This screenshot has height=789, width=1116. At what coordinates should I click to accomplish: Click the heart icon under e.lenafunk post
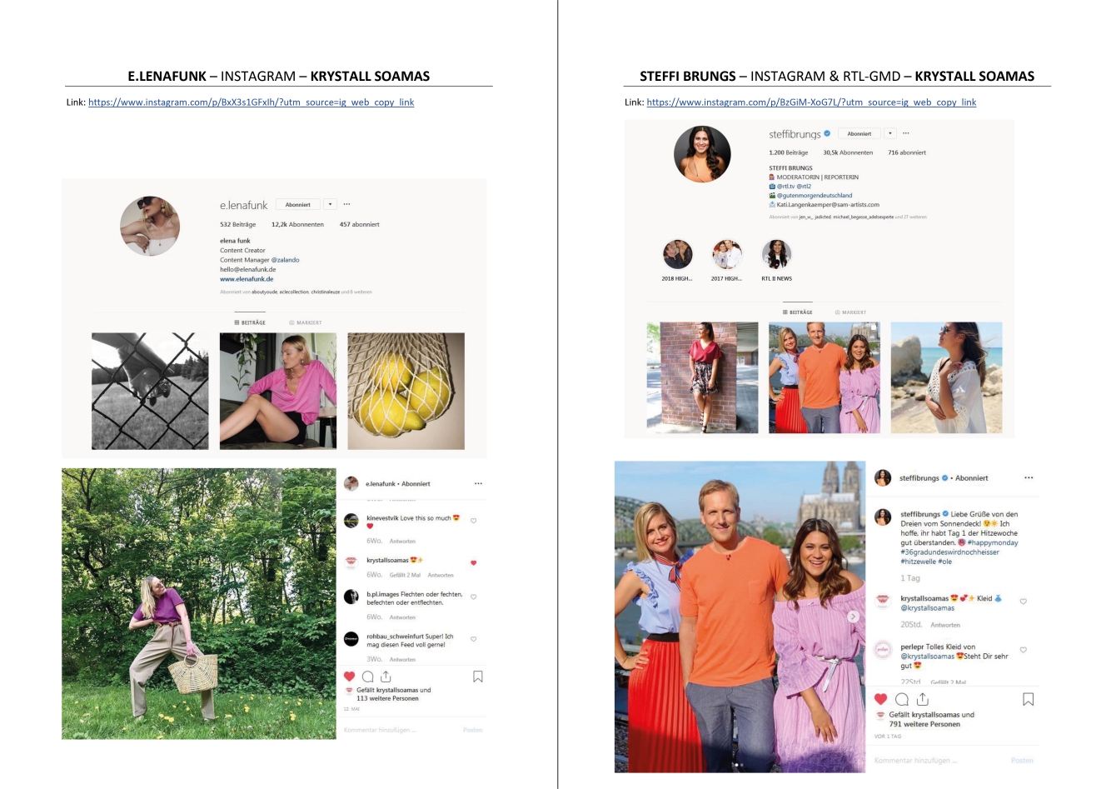350,677
